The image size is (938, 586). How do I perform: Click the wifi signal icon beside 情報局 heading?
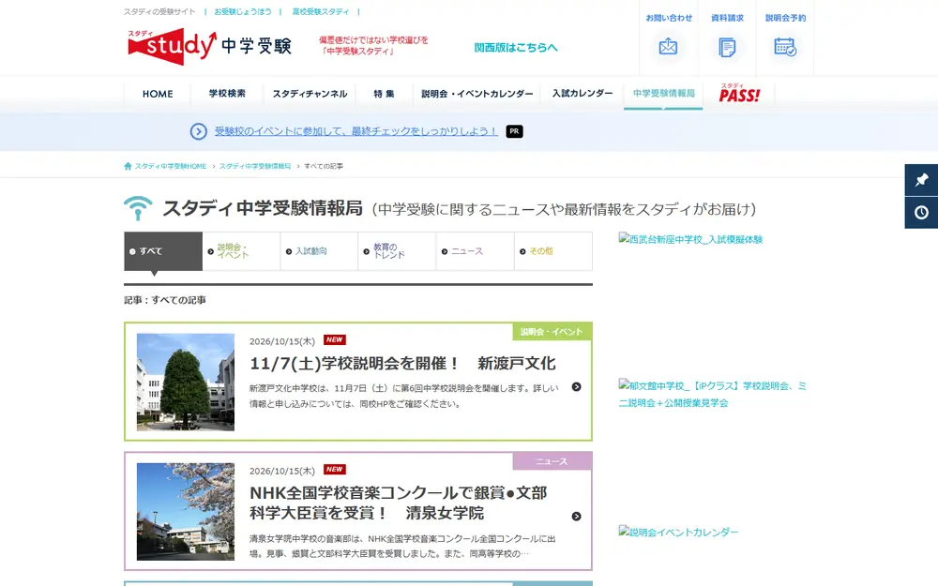pyautogui.click(x=138, y=208)
